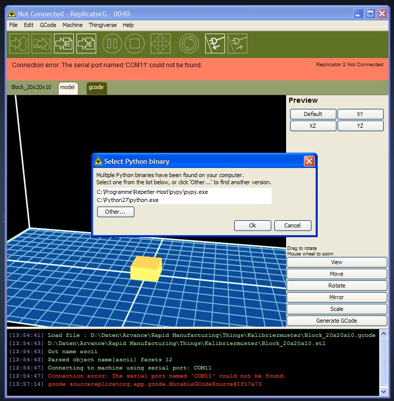
Task: Click 'Parsed object name[ascii] facets 12' line
Action: (x=91, y=360)
